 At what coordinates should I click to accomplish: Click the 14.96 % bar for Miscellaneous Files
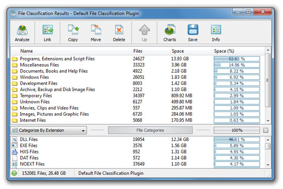(x=237, y=65)
